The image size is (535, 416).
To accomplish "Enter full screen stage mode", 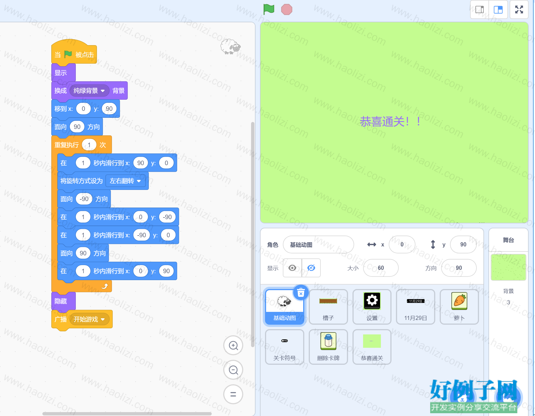I will [x=519, y=10].
